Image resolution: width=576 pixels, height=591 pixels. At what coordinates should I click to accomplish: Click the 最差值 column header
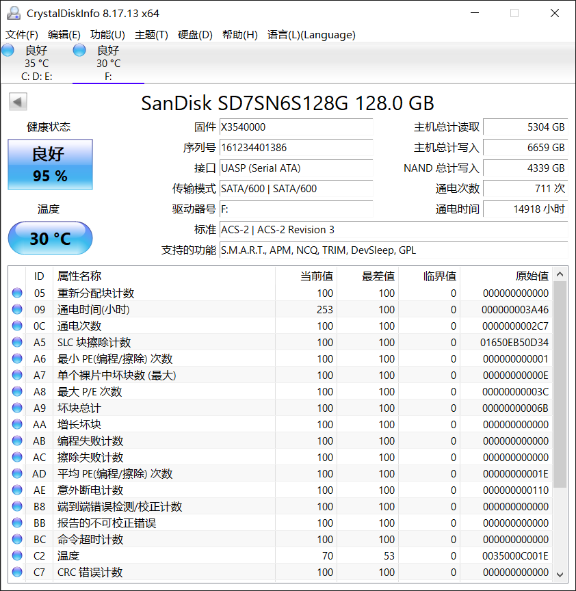[x=367, y=276]
